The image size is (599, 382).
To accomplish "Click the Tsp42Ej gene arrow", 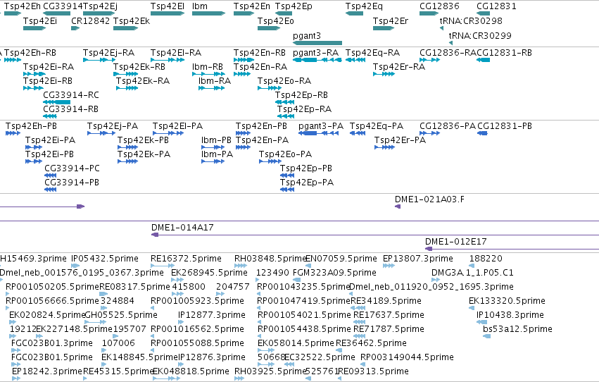I will (99, 13).
